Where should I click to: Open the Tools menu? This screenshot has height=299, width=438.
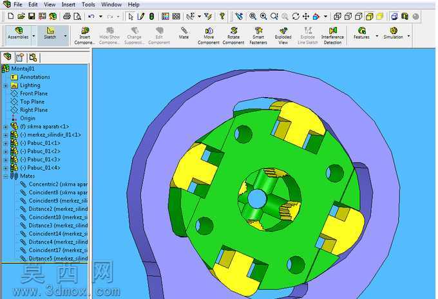[x=88, y=5]
